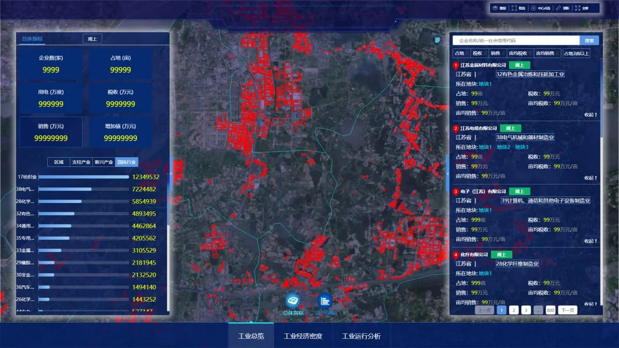Open the 图层 layers tool

point(500,8)
